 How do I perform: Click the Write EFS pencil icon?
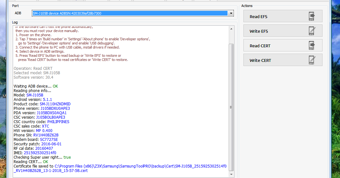(312, 31)
